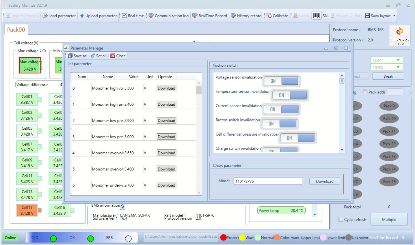Open the Communication log
This screenshot has height=245, width=415.
coord(168,16)
